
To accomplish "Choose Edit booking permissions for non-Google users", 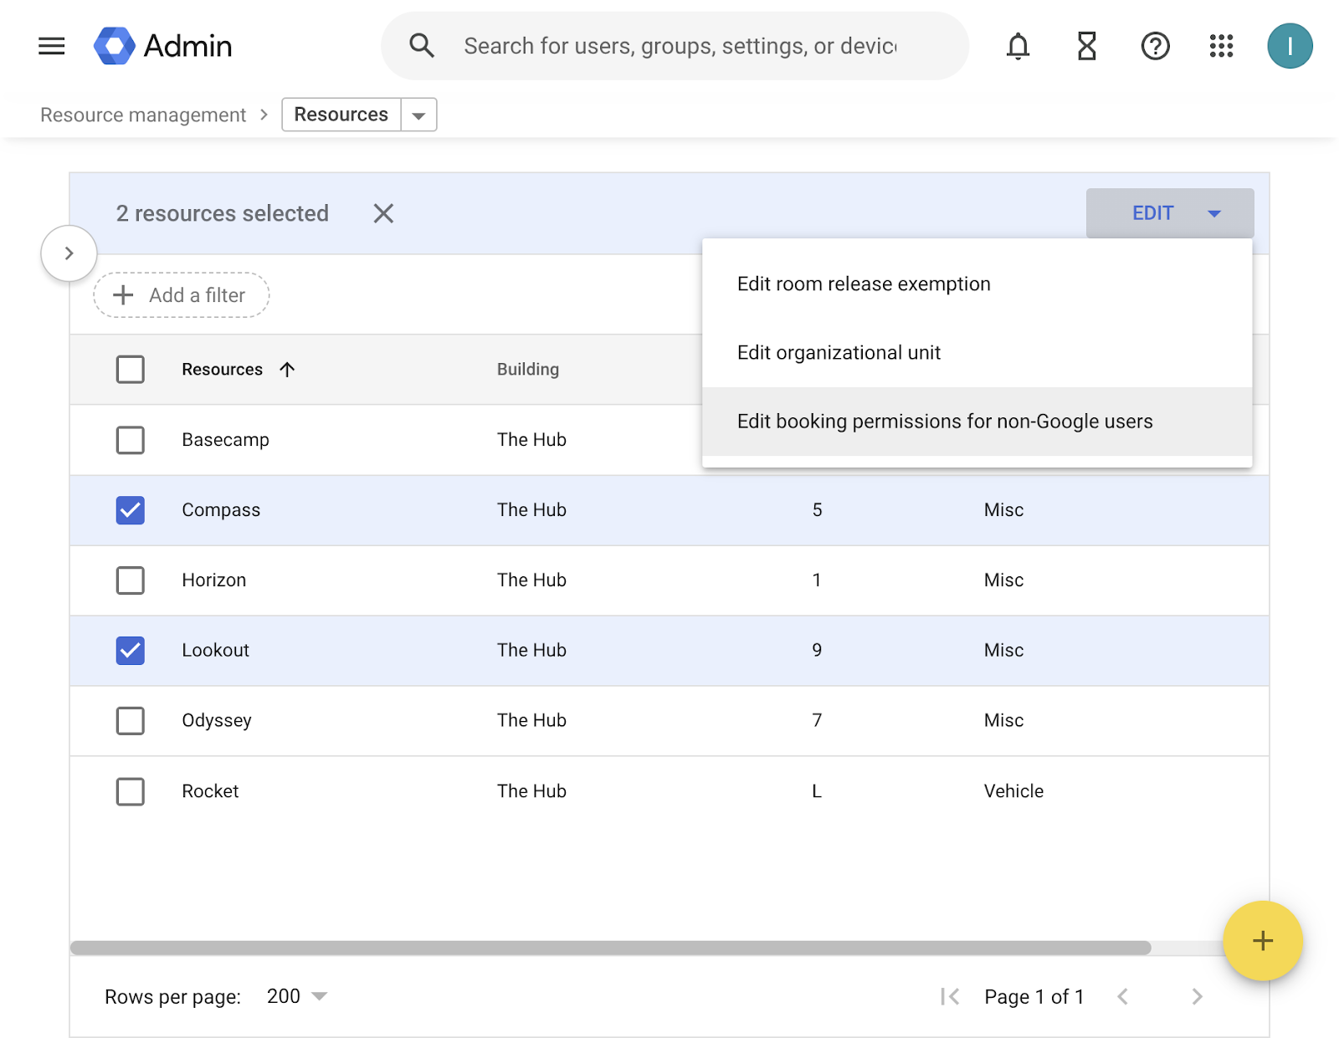I will point(945,422).
